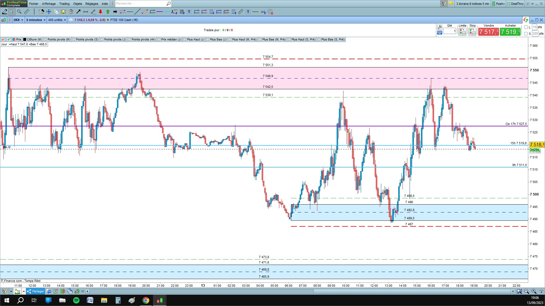Open the Réglages menu
This screenshot has height=306, width=545.
[x=92, y=4]
